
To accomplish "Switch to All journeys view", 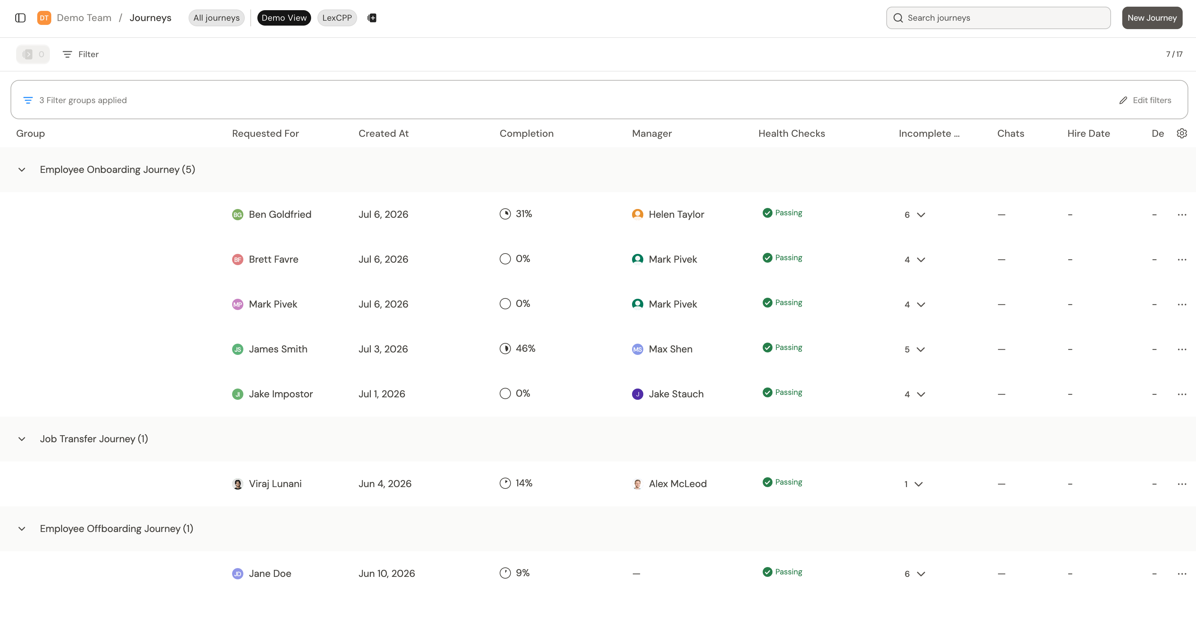I will pos(216,18).
